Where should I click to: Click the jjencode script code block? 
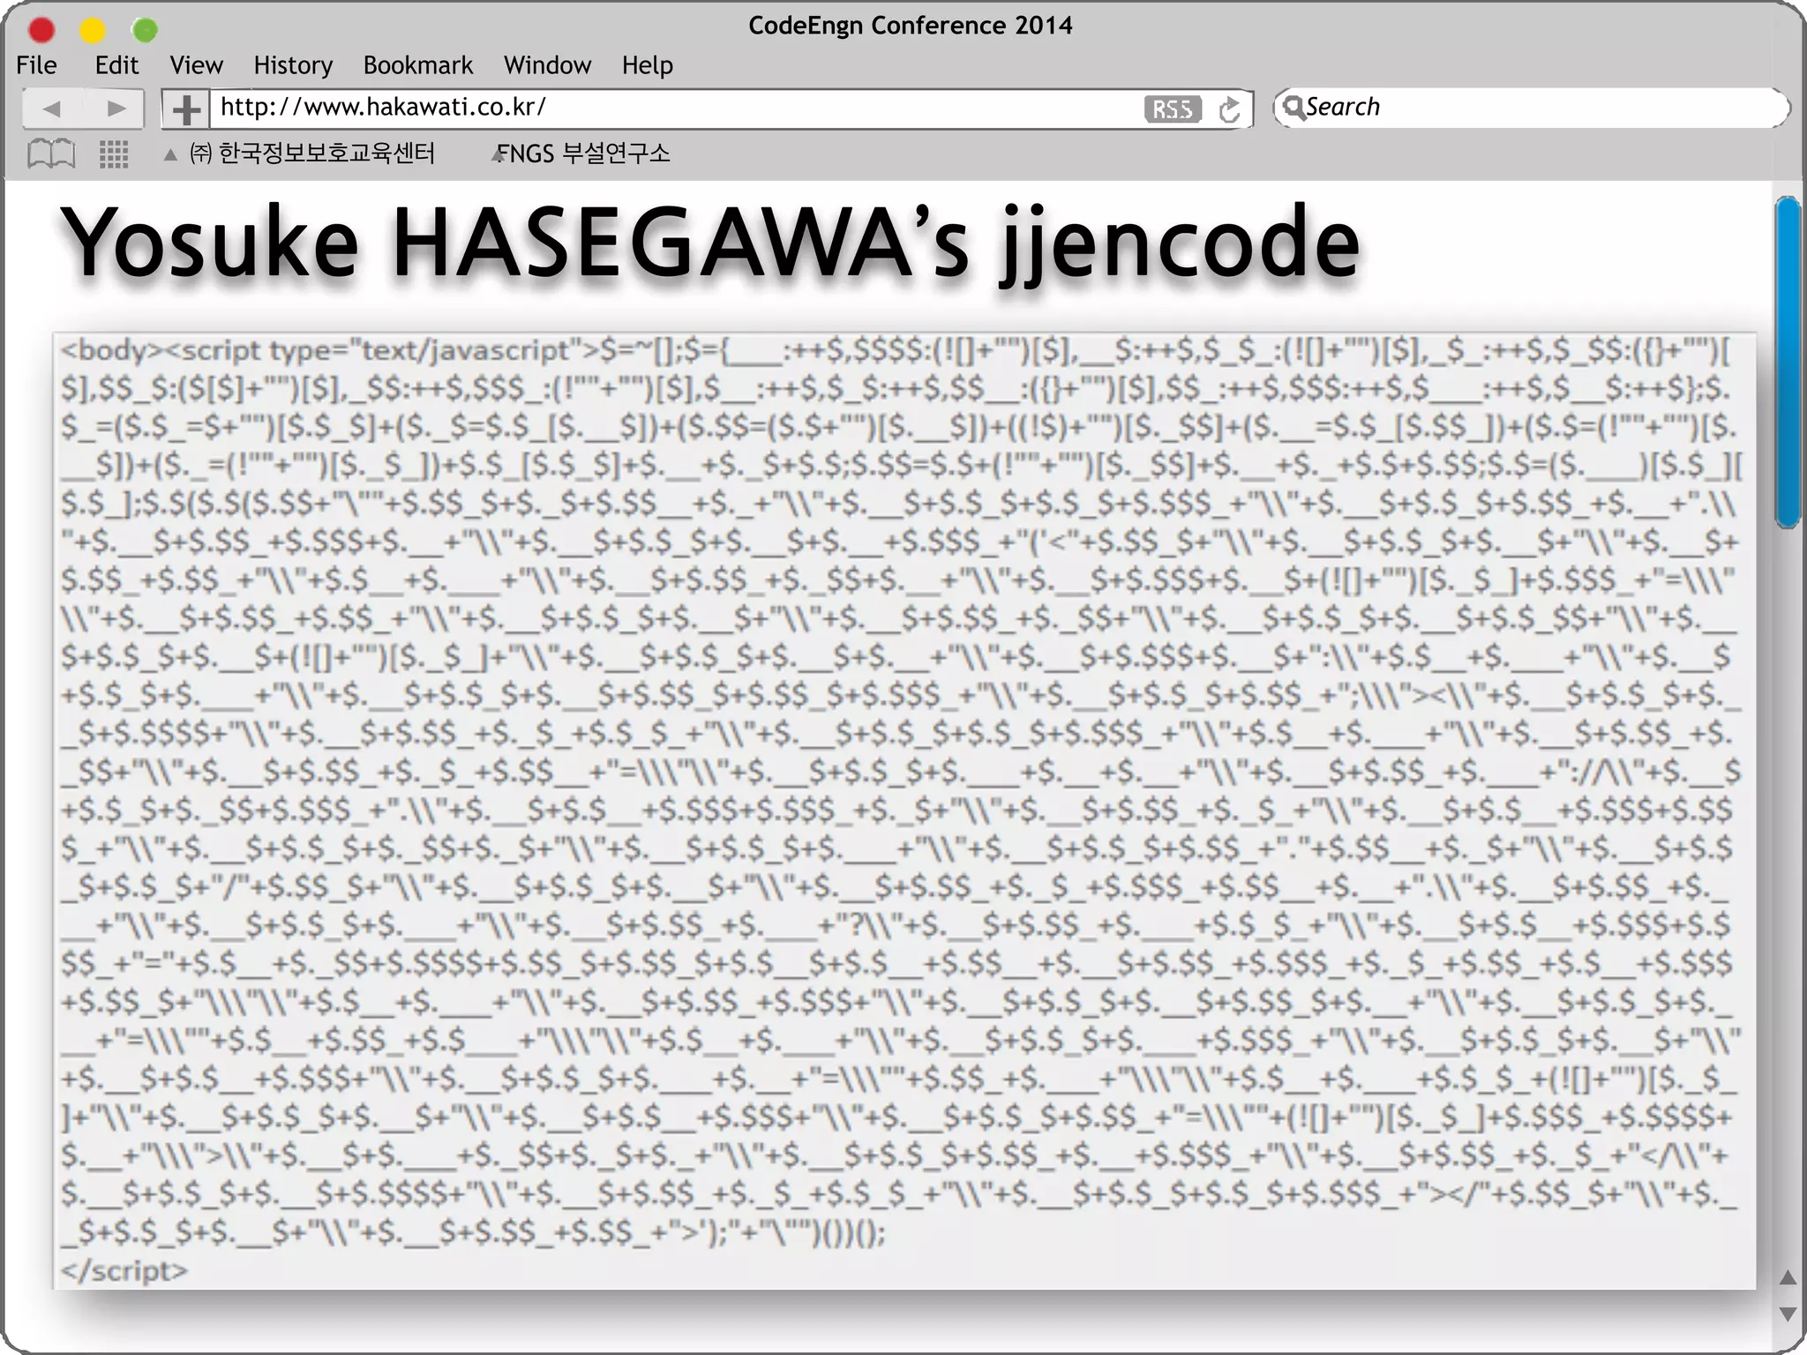click(x=904, y=811)
